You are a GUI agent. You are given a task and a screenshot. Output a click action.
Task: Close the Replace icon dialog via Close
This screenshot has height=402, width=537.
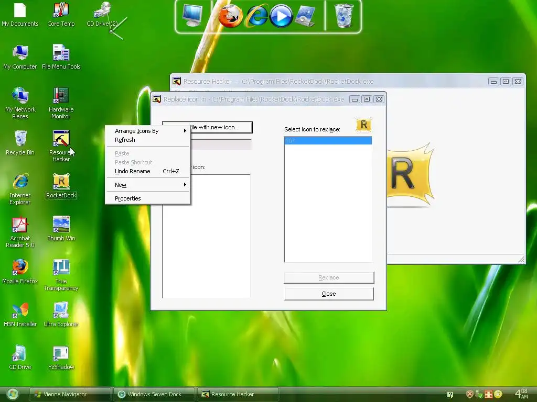[x=329, y=294]
